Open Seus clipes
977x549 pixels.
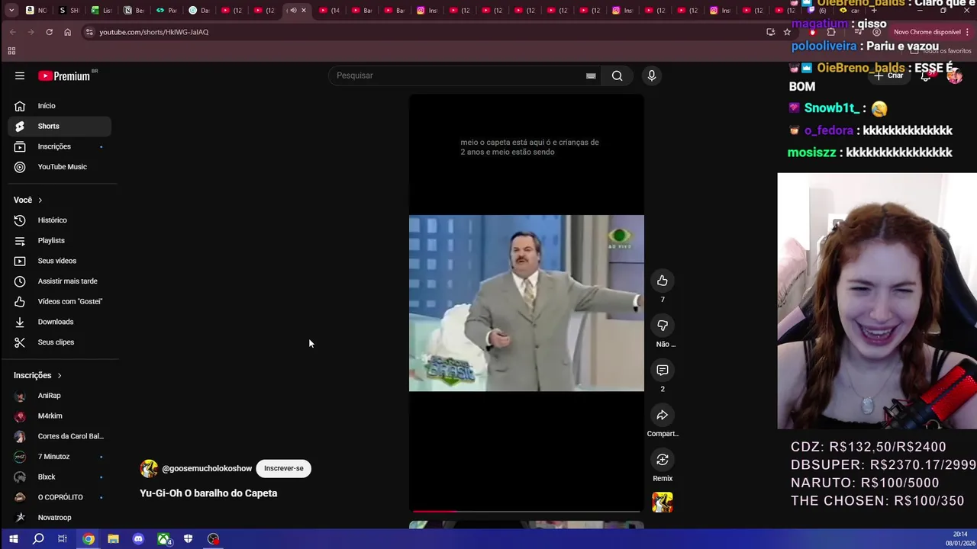[x=60, y=342]
